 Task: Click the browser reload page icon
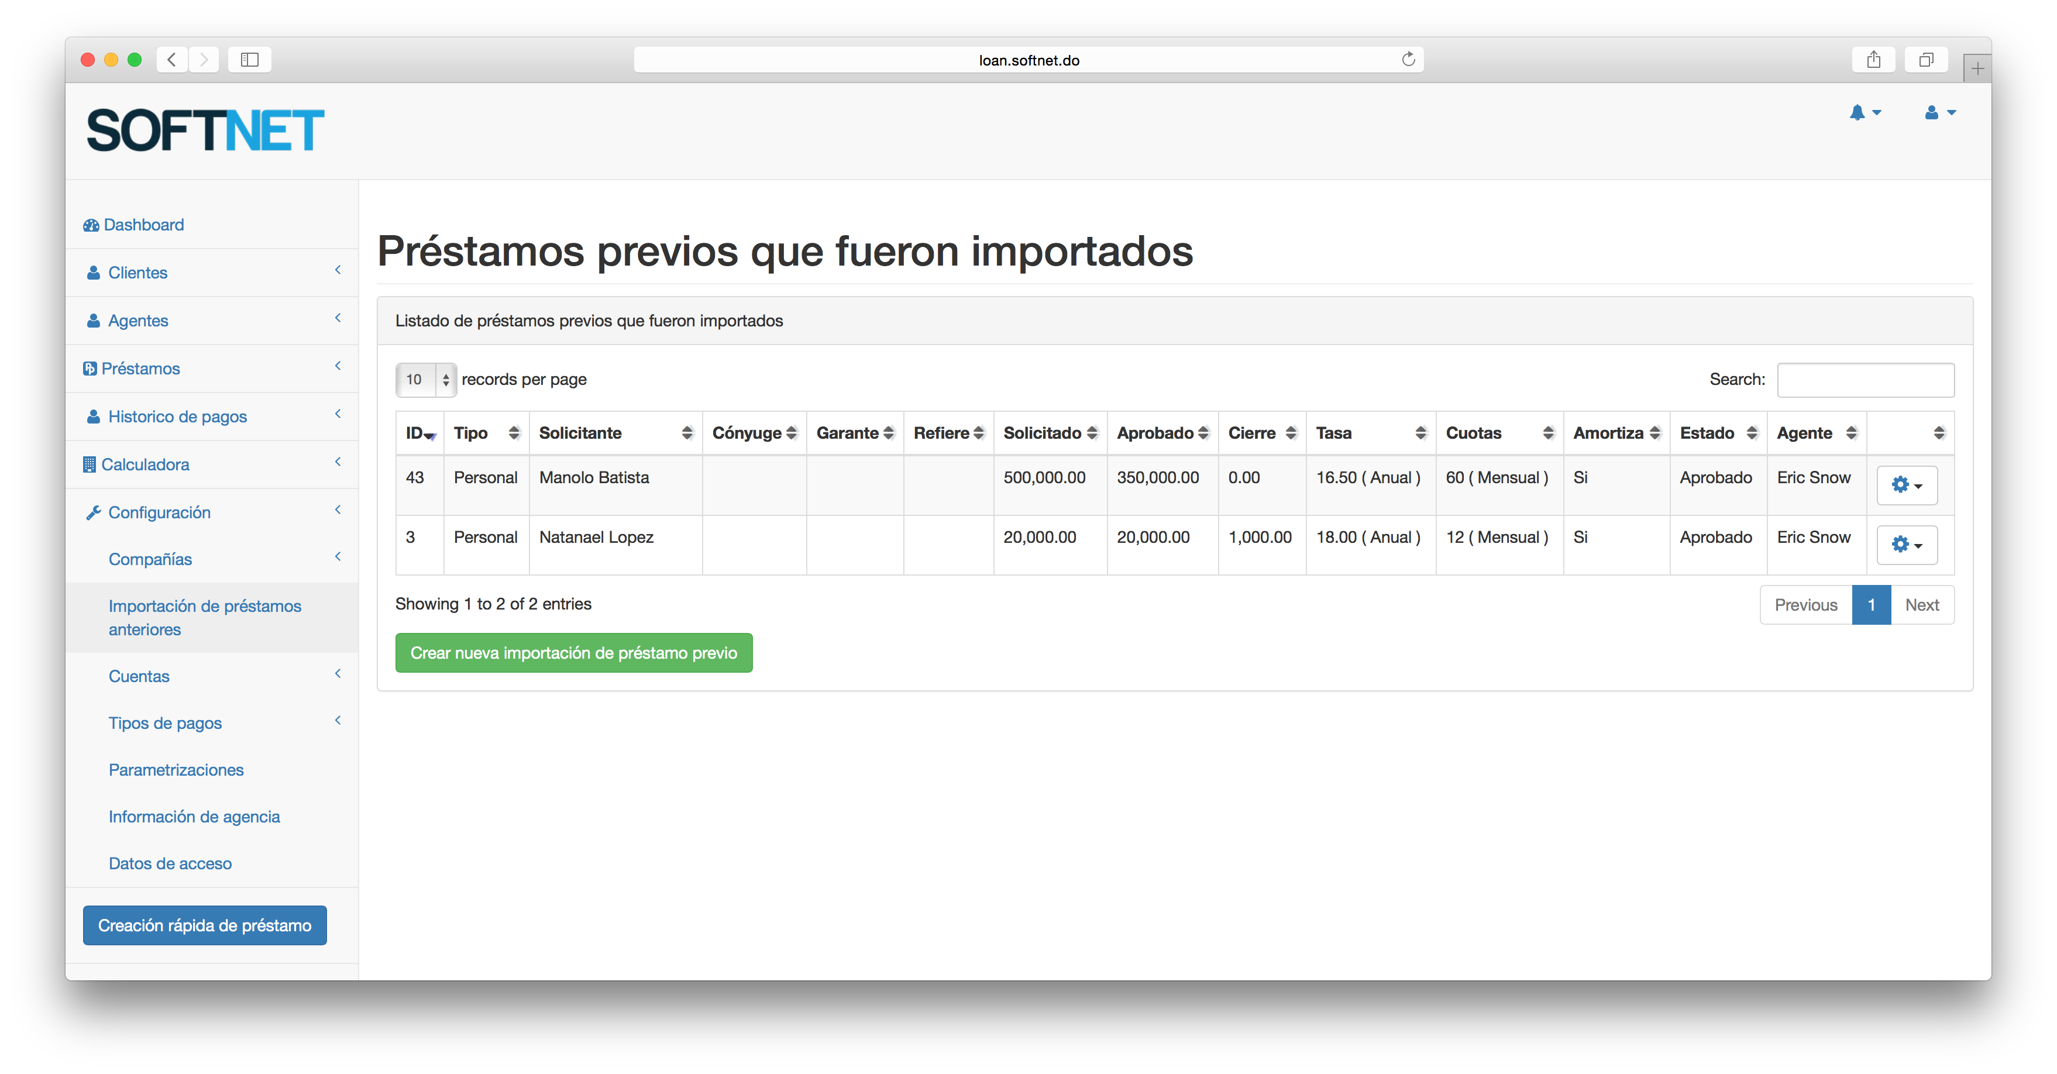1408,60
